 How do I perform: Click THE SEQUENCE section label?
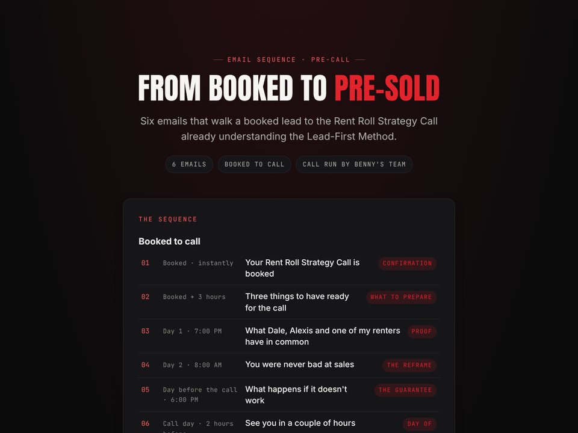pyautogui.click(x=168, y=220)
